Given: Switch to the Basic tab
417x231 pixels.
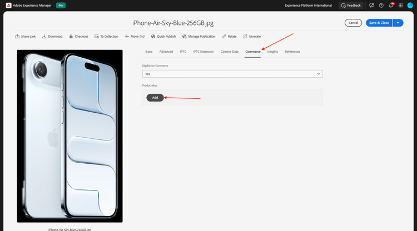Looking at the screenshot, I should pos(149,52).
